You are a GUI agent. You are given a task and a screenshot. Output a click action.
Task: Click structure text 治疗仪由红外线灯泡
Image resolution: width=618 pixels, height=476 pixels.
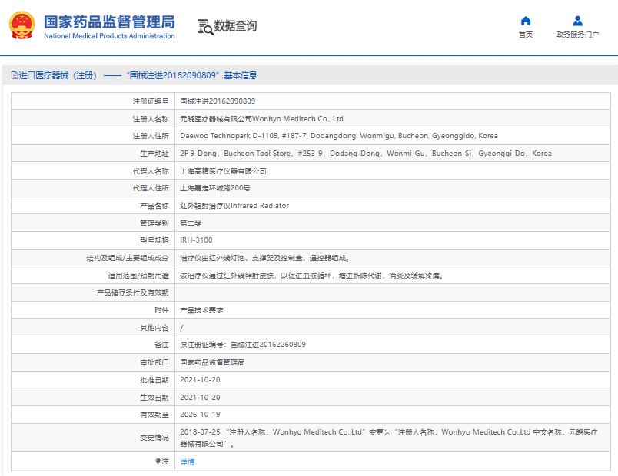[265, 258]
